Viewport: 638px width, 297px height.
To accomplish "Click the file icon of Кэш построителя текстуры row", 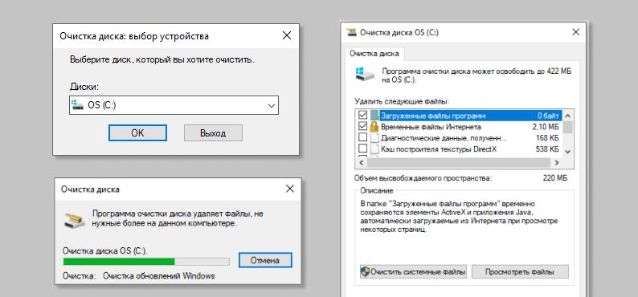I will 374,148.
